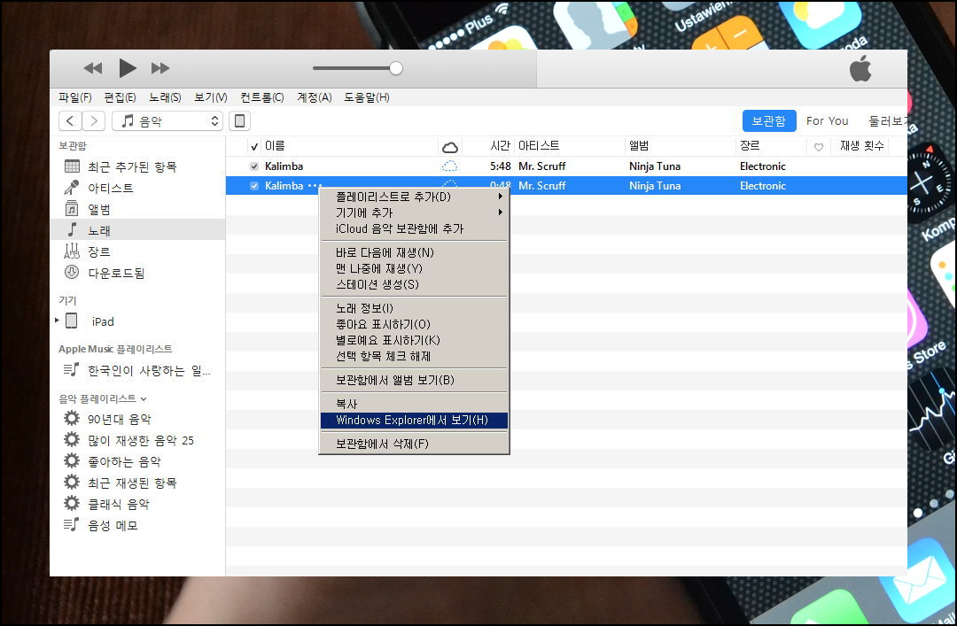957x626 pixels.
Task: Switch to the For You tab
Action: [827, 120]
